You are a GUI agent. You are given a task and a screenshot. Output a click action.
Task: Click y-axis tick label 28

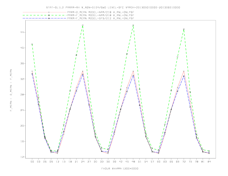point(22,95)
